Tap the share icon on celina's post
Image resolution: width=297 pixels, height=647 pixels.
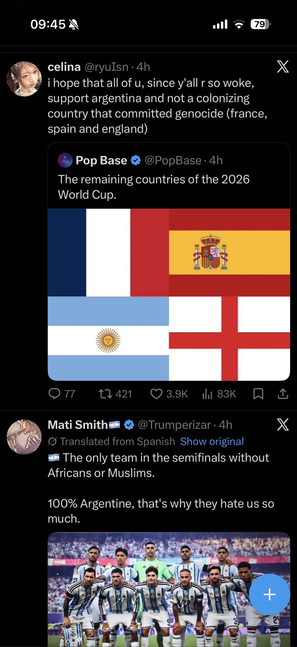[x=283, y=394]
